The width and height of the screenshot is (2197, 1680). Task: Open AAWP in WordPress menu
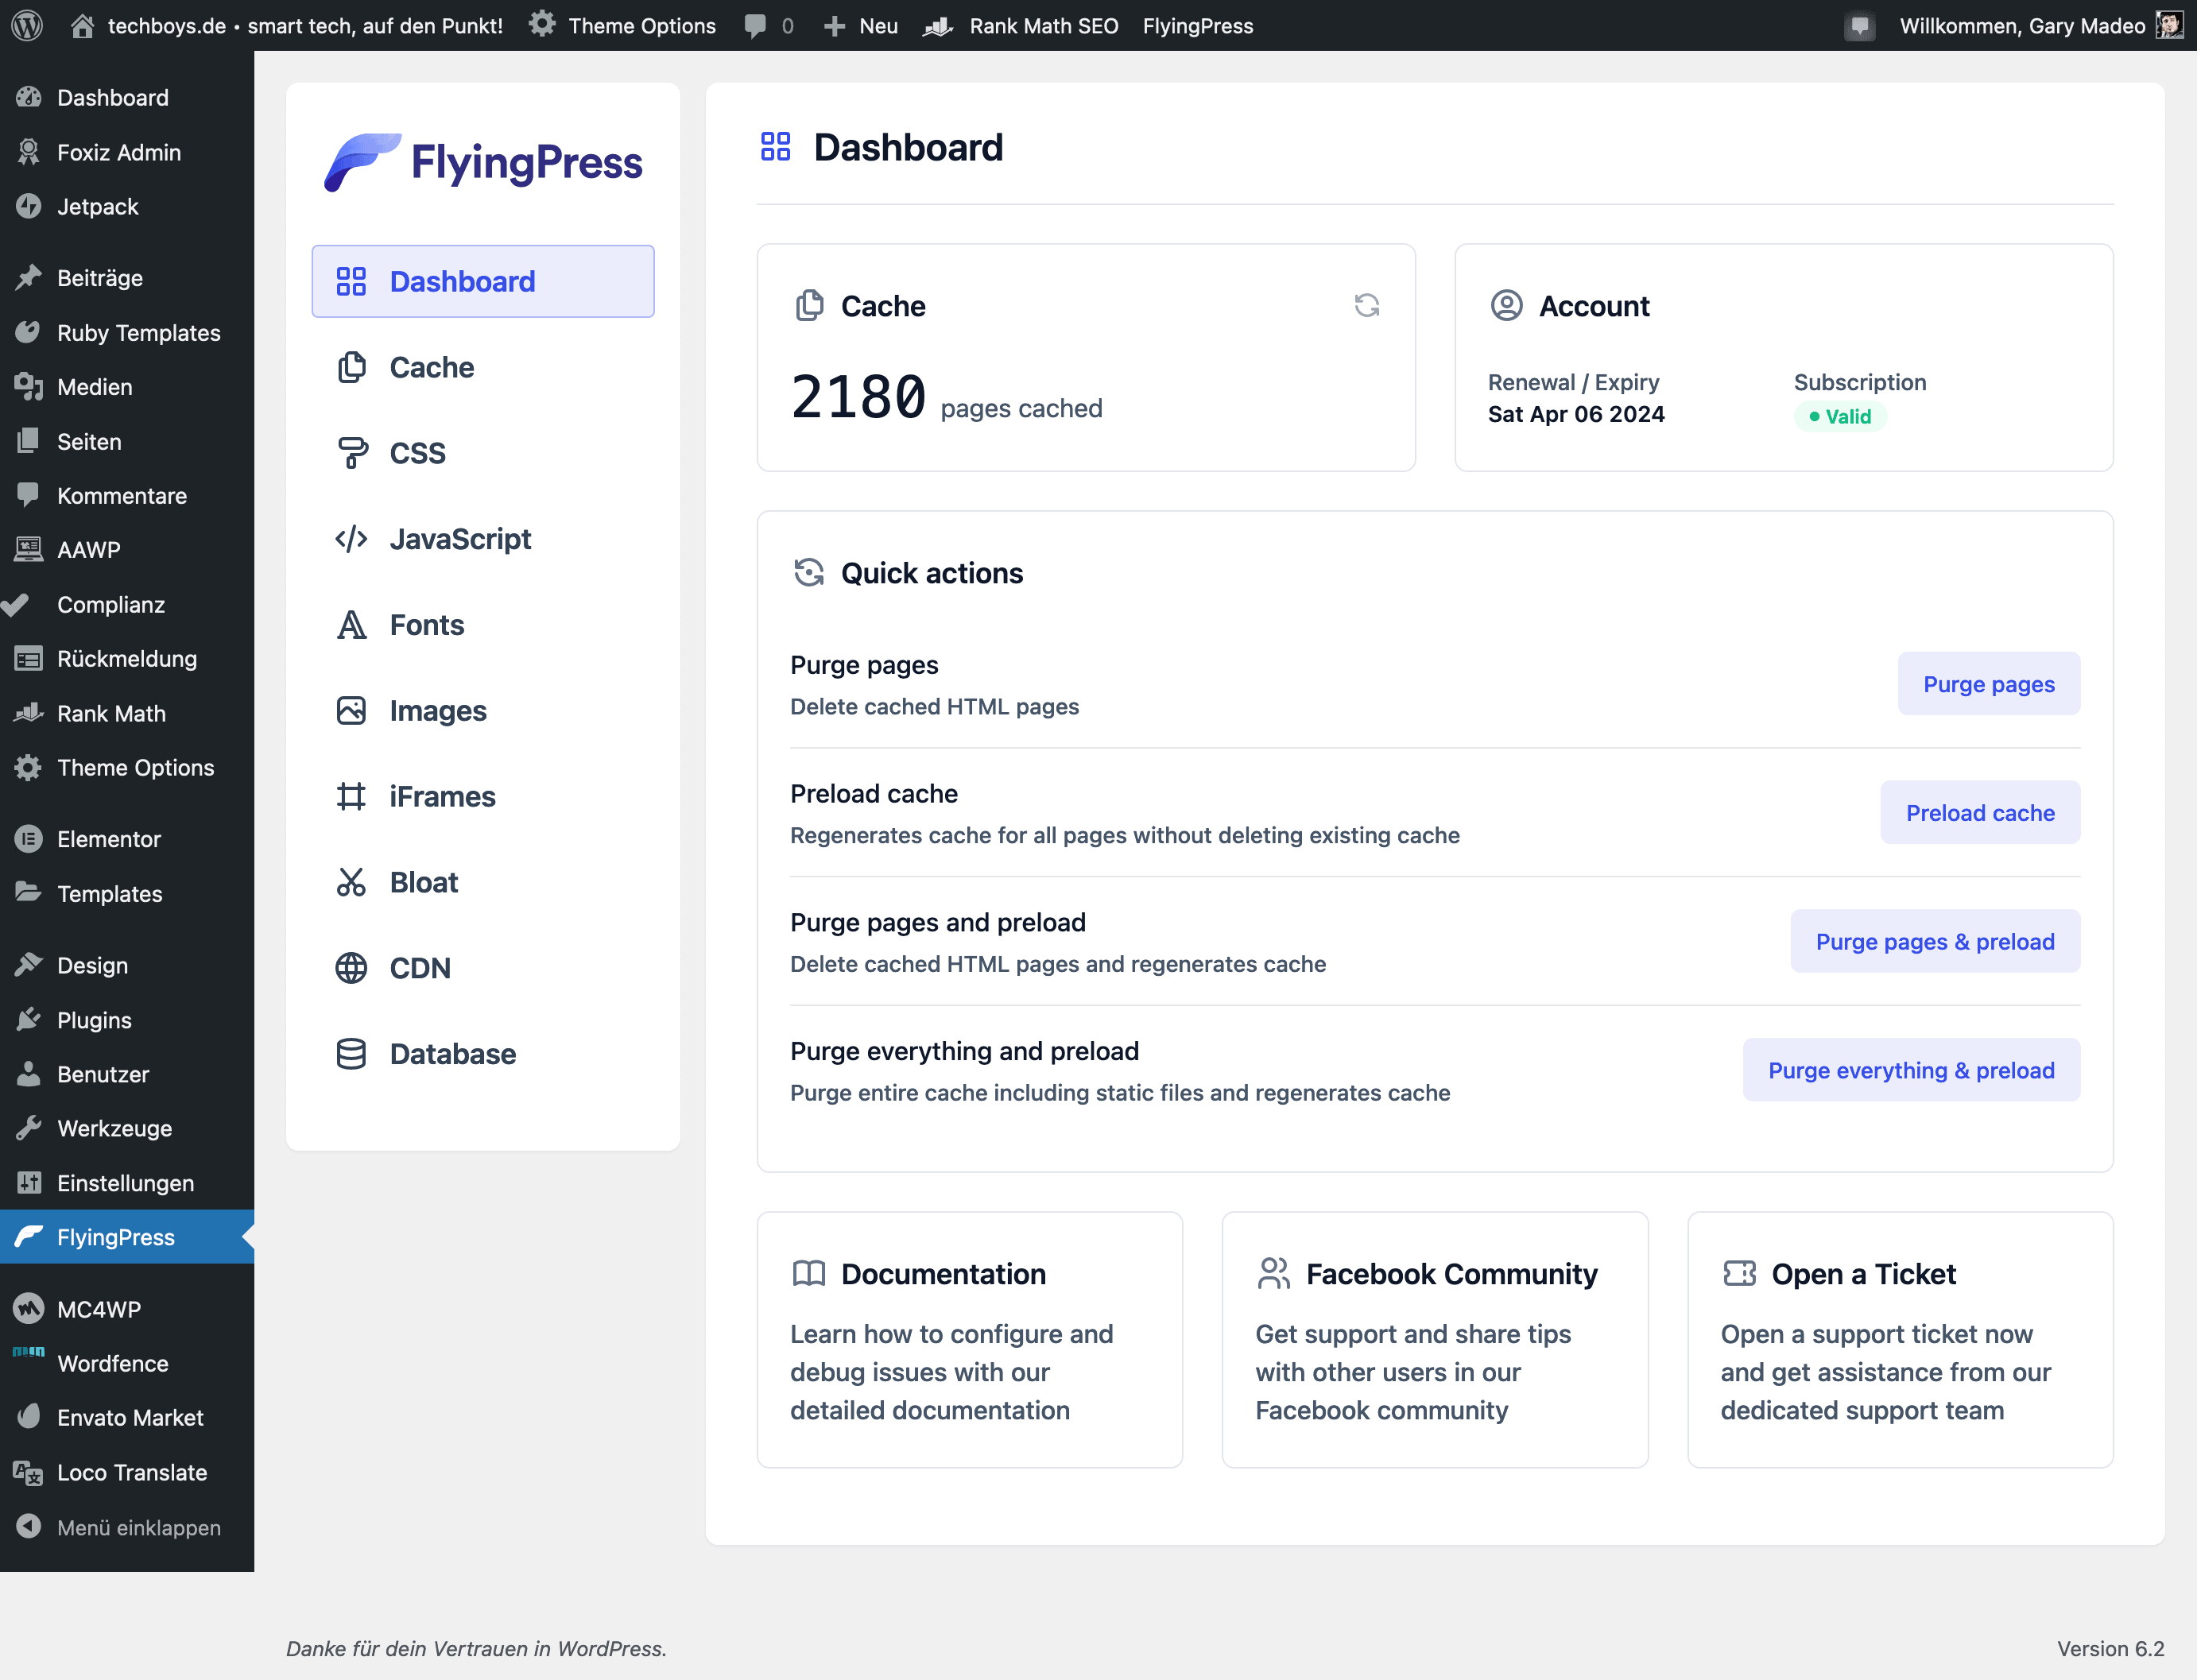click(x=127, y=550)
